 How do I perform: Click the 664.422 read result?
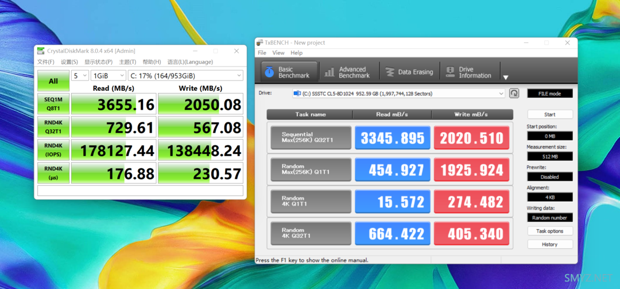pos(393,234)
